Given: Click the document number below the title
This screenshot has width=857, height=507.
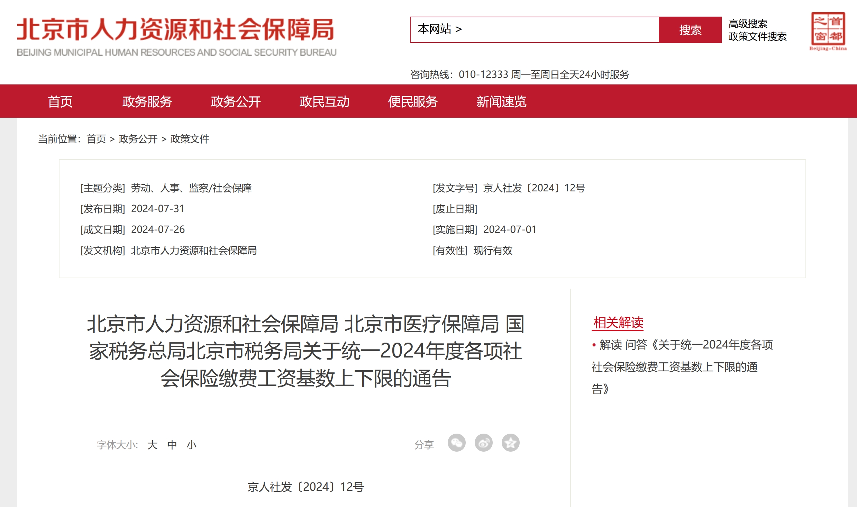Looking at the screenshot, I should tap(306, 487).
